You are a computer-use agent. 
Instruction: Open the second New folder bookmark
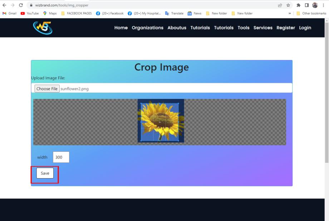click(242, 14)
